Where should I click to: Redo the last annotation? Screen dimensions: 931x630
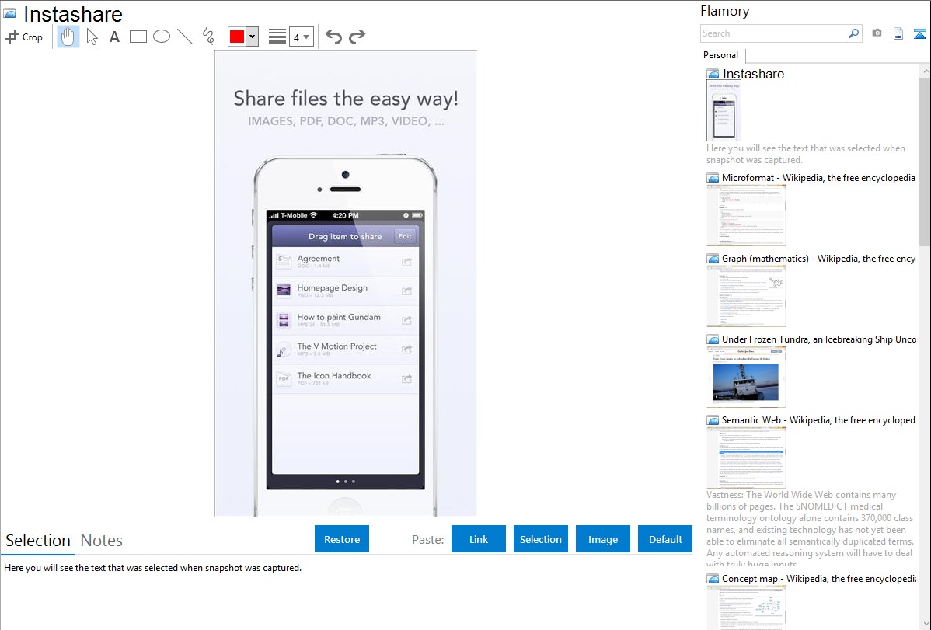(x=357, y=37)
